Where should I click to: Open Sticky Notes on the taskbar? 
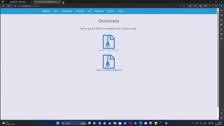156,123
